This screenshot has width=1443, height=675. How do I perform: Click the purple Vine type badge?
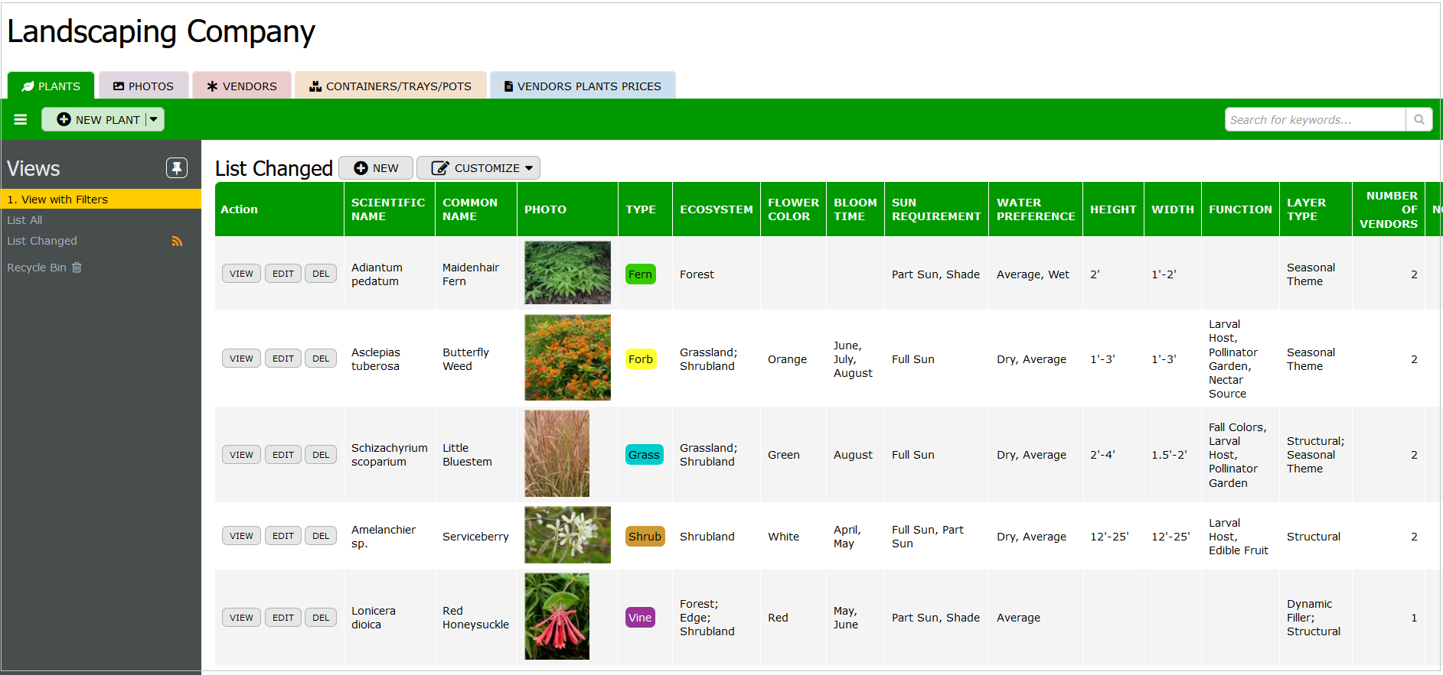[x=640, y=618]
